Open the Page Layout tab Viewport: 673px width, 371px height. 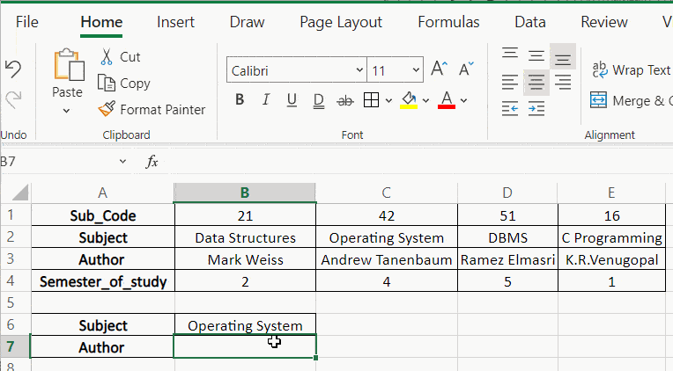pos(341,22)
